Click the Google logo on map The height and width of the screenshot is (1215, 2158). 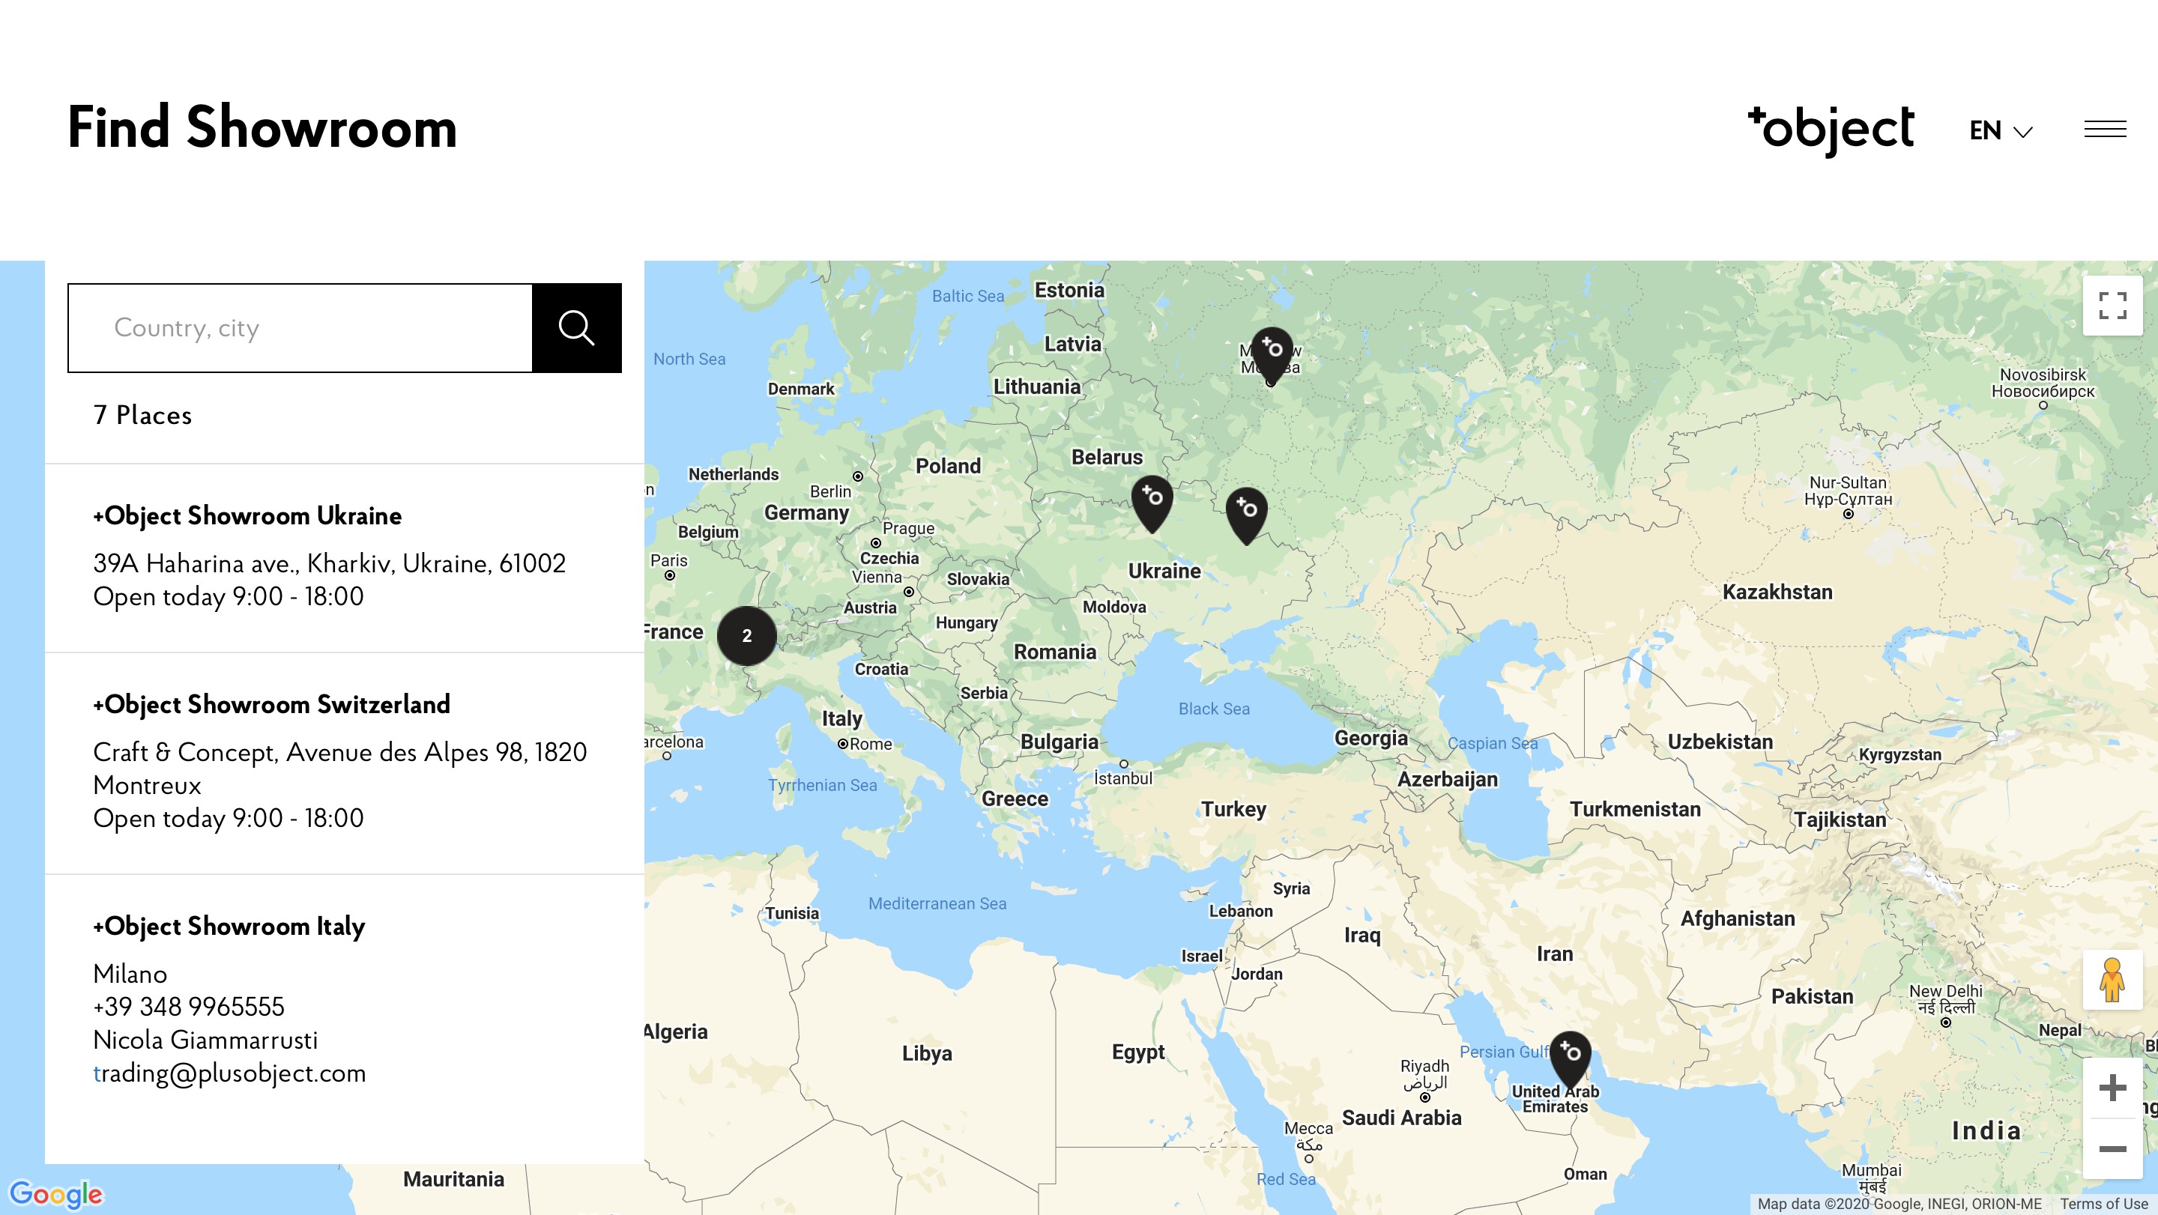55,1193
